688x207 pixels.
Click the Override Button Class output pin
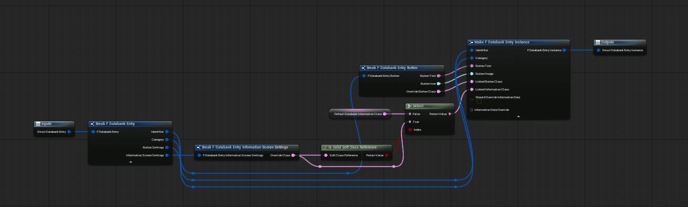pos(439,91)
